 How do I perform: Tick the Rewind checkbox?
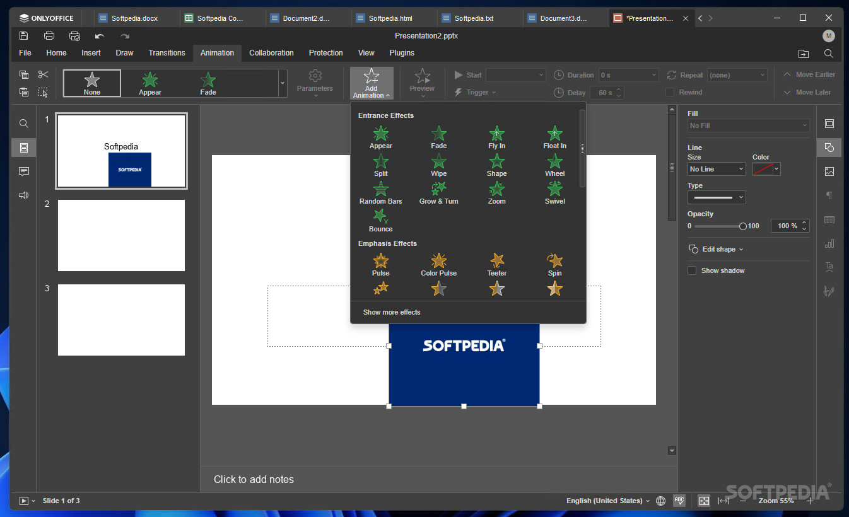click(670, 92)
